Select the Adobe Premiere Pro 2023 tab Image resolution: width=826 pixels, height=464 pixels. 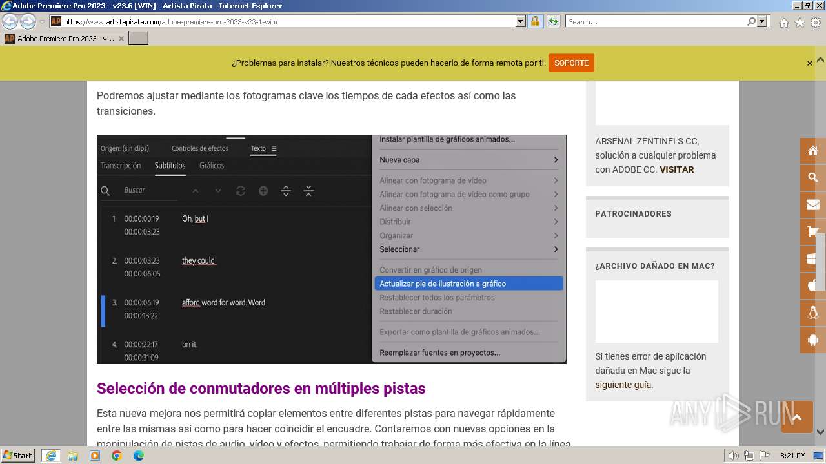pyautogui.click(x=64, y=39)
